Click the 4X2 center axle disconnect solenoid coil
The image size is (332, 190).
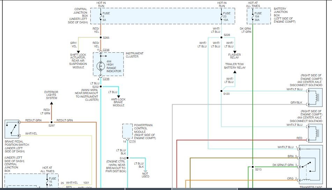click(x=315, y=97)
